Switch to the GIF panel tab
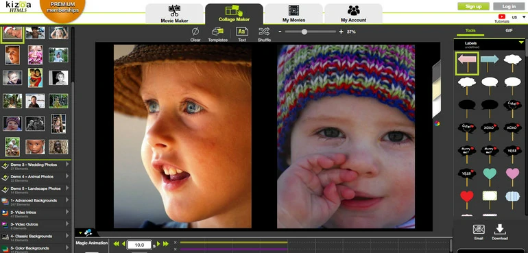The height and width of the screenshot is (253, 528). 509,31
